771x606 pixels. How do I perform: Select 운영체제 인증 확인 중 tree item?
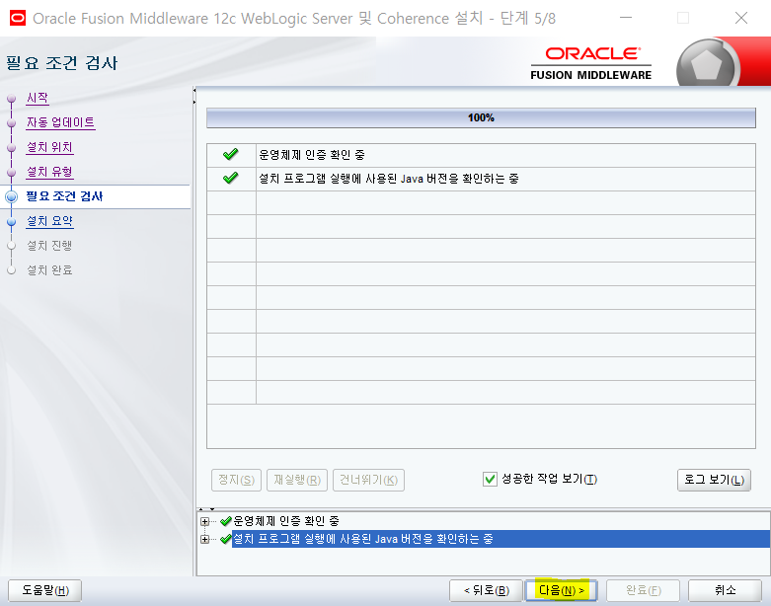(x=285, y=521)
